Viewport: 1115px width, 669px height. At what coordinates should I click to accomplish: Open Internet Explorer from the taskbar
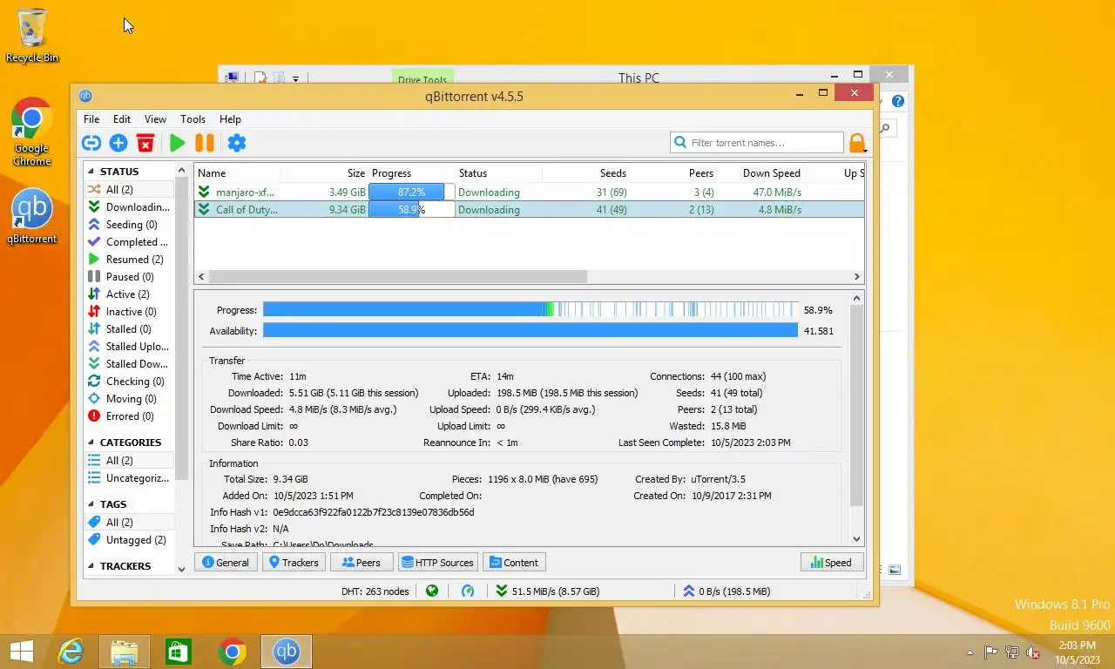point(71,652)
